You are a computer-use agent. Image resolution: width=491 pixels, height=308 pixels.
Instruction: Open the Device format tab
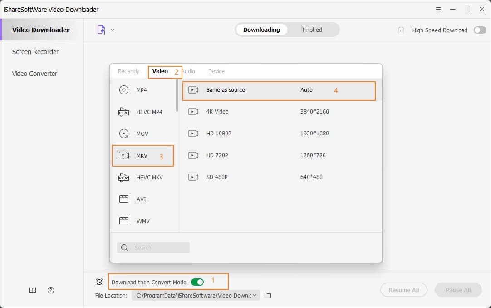point(216,71)
